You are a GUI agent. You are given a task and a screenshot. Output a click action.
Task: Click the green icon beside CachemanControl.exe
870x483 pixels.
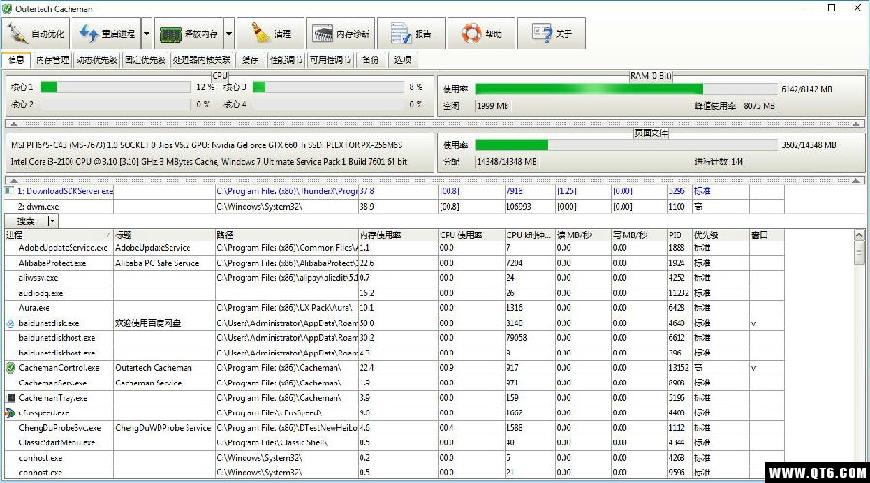(x=11, y=368)
